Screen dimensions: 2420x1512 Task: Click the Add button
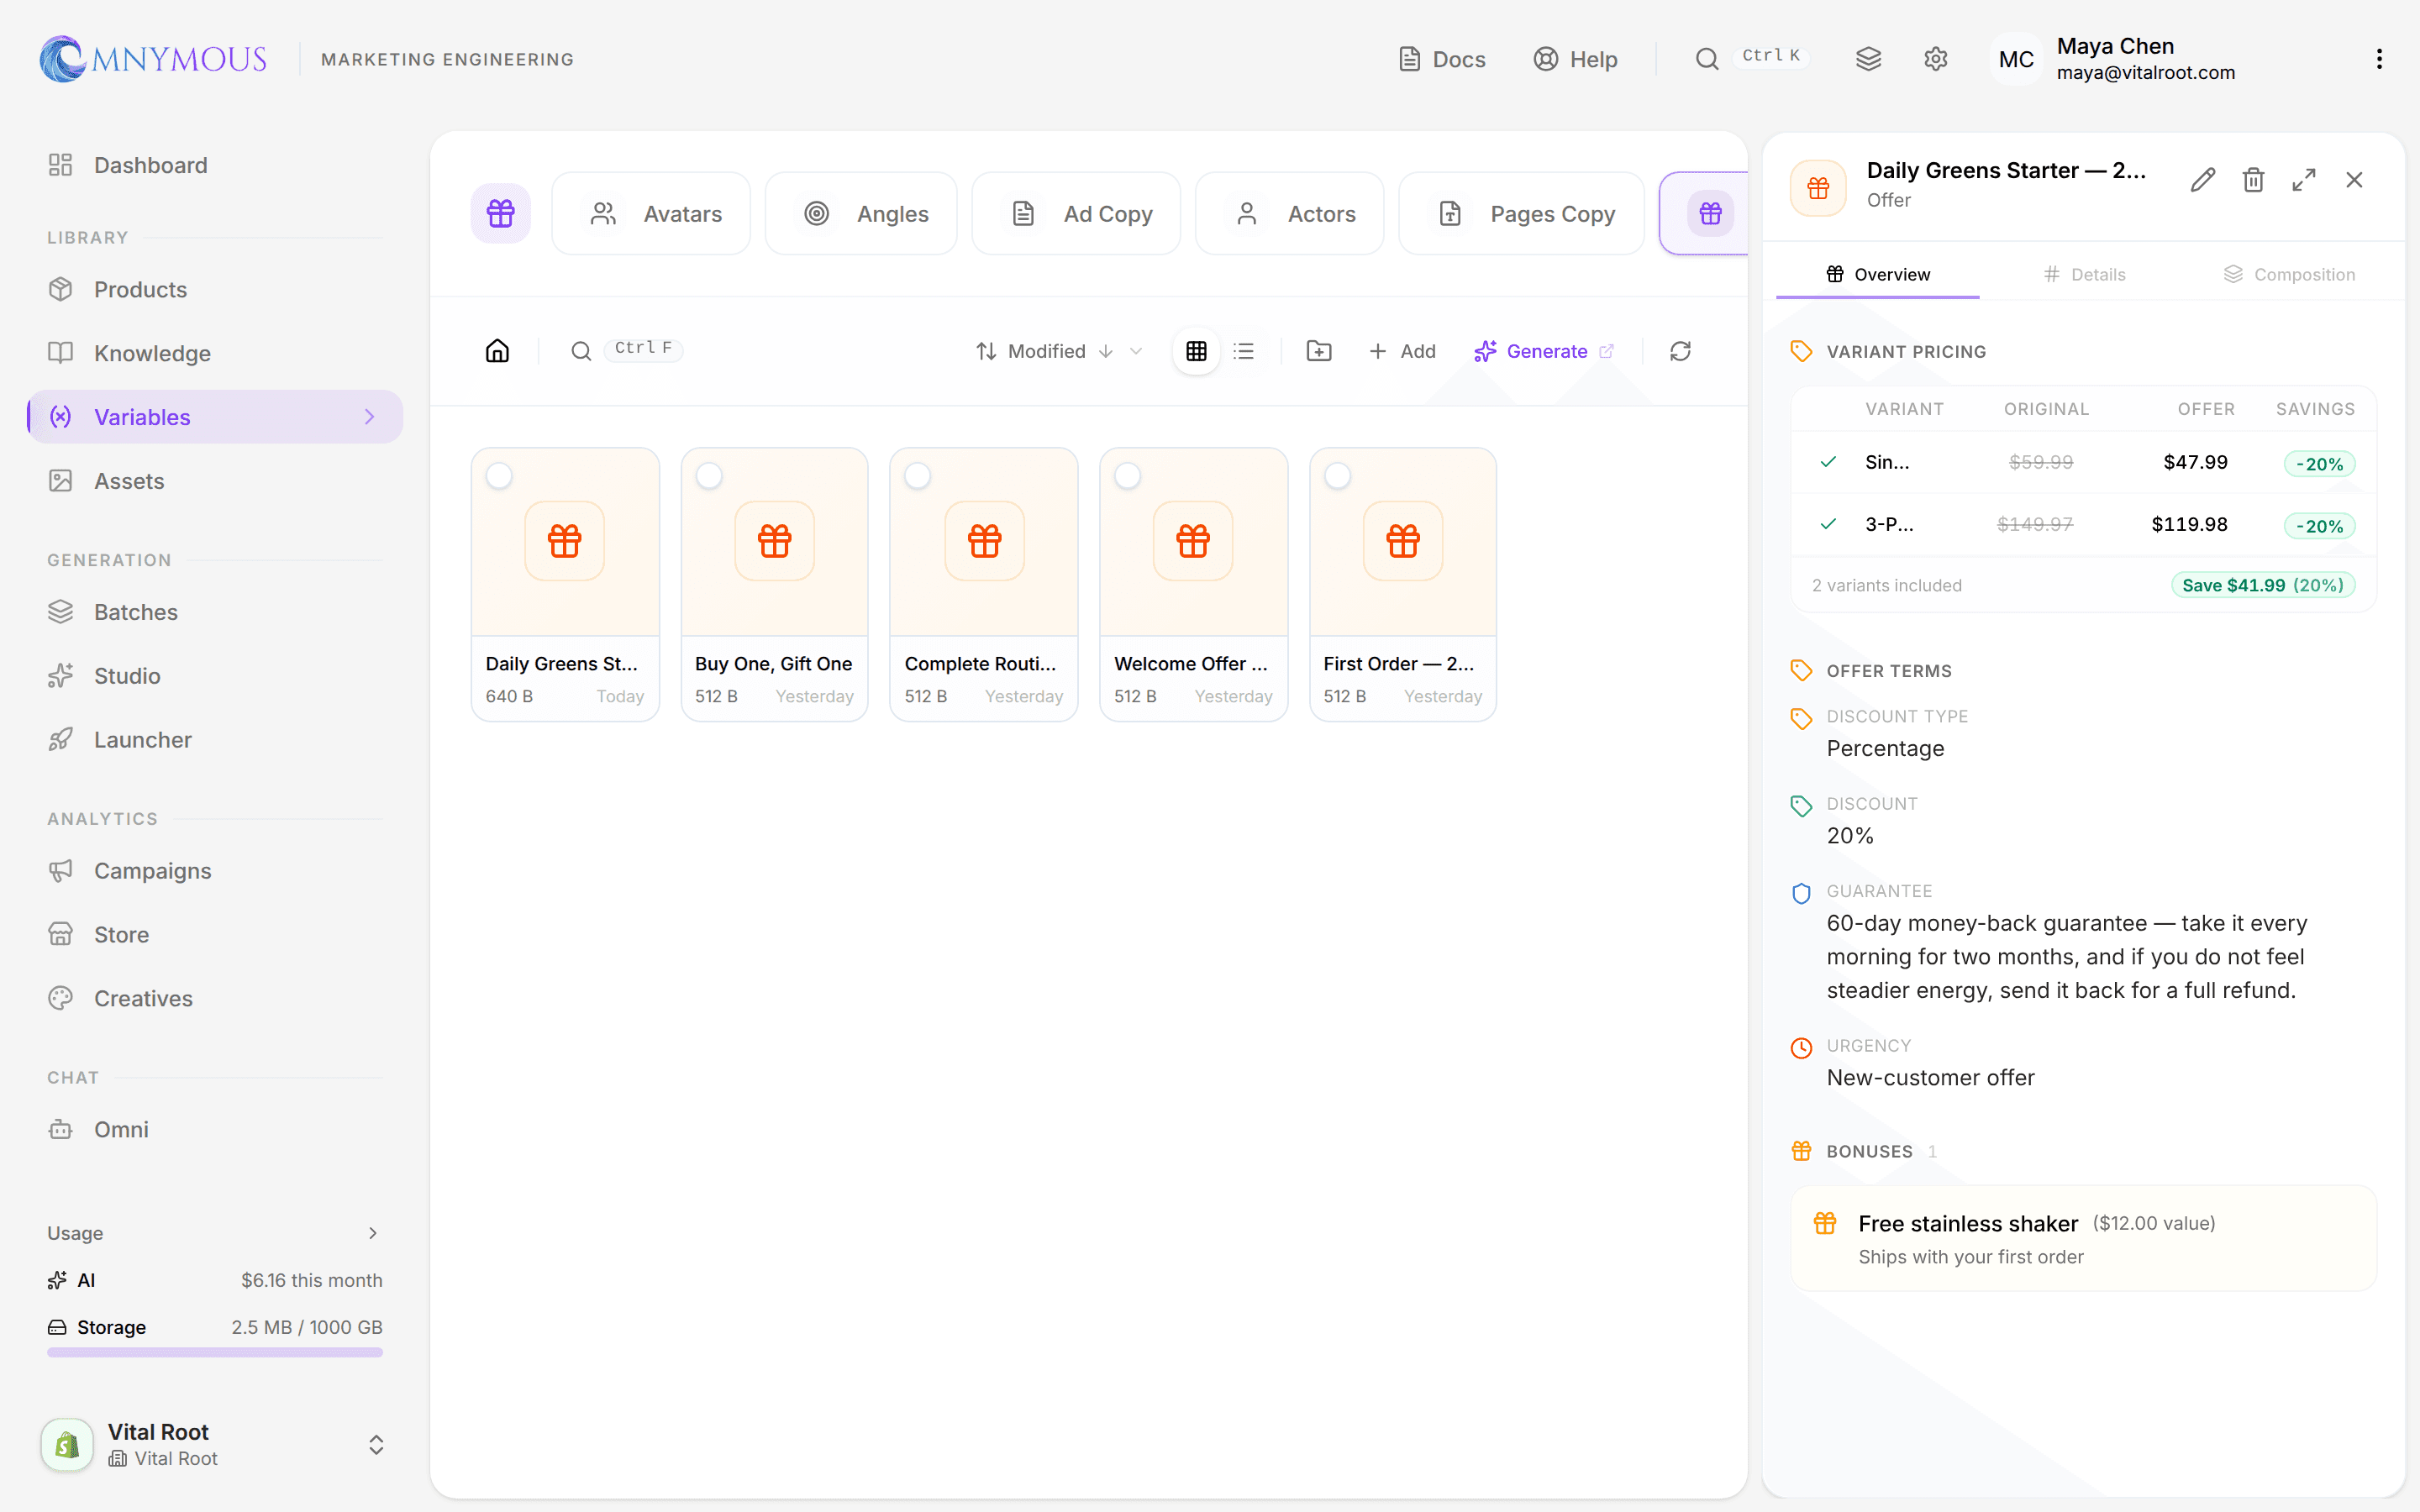(x=1402, y=351)
